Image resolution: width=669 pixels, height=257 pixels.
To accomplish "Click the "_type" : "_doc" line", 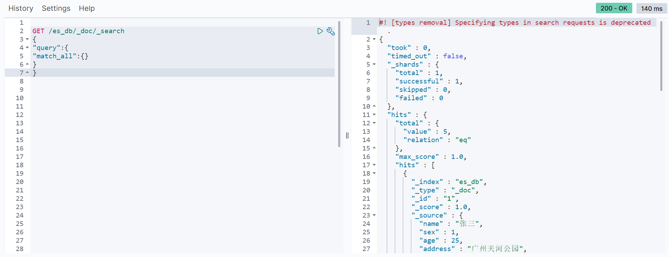I will [445, 190].
